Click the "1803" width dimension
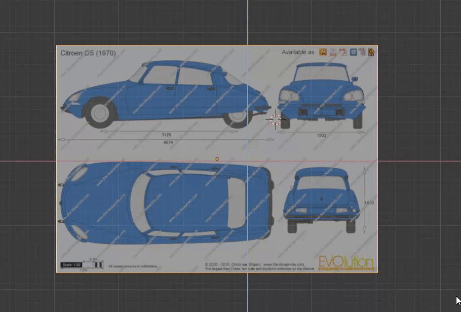 click(321, 135)
